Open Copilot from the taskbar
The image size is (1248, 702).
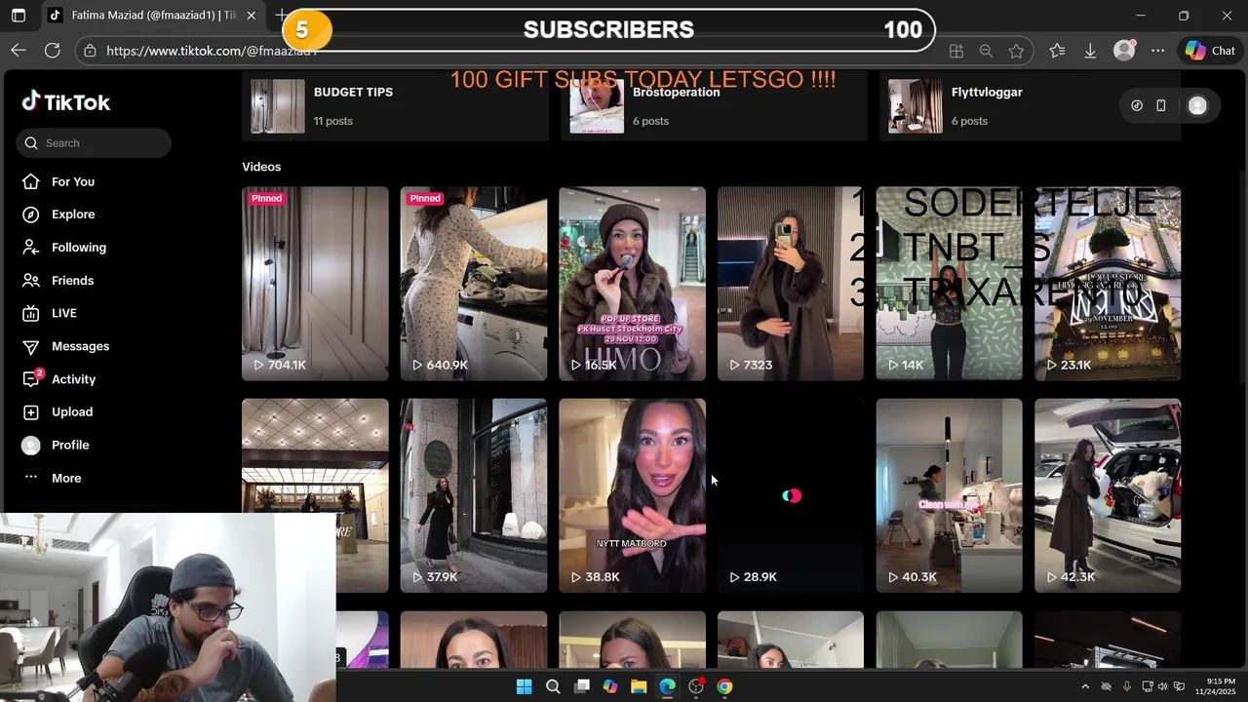[x=610, y=686]
